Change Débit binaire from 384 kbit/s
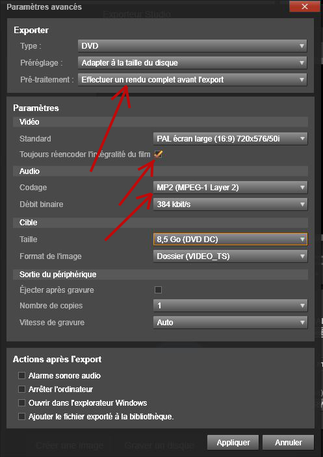This screenshot has height=457, width=323. (230, 204)
